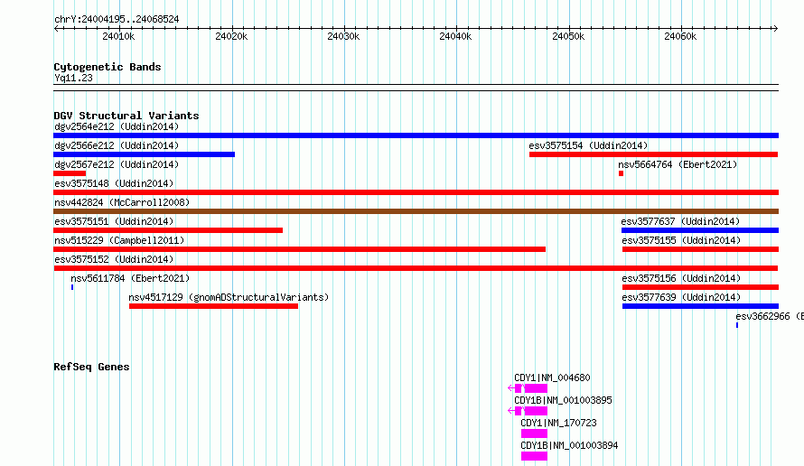Click the CDY1 NM_004680 magenta gene glyph
Viewport: 804px width, 466px height.
528,388
